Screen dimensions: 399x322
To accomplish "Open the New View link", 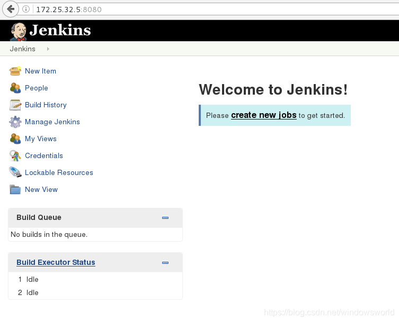I will [x=41, y=189].
